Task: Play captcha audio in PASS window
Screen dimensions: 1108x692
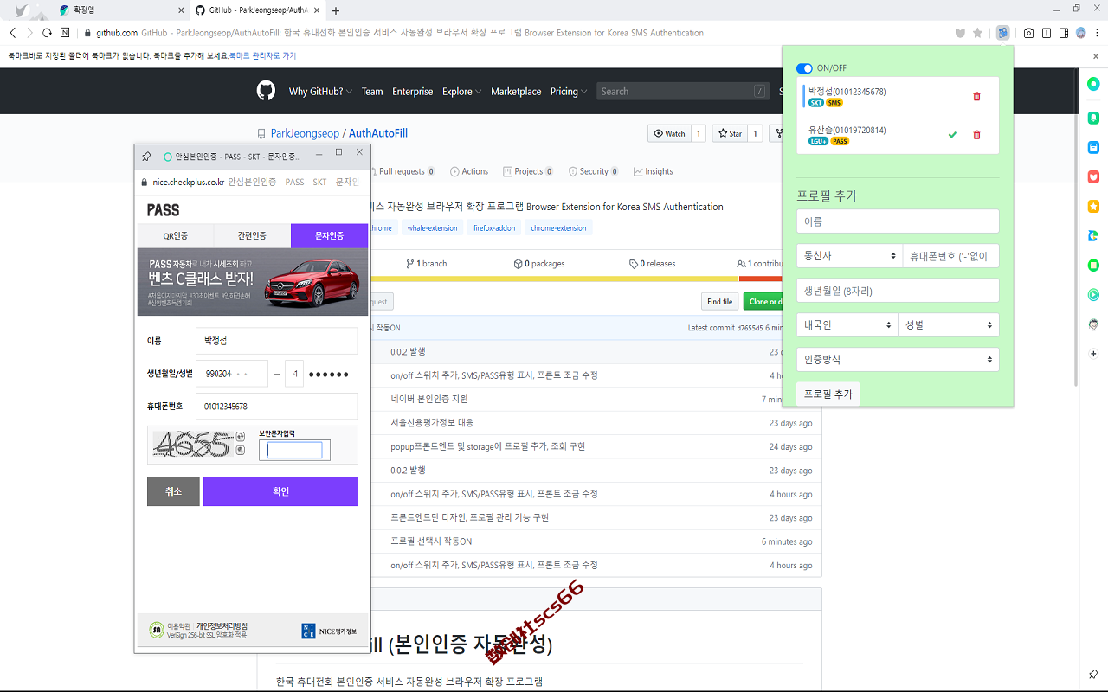Action: point(241,450)
